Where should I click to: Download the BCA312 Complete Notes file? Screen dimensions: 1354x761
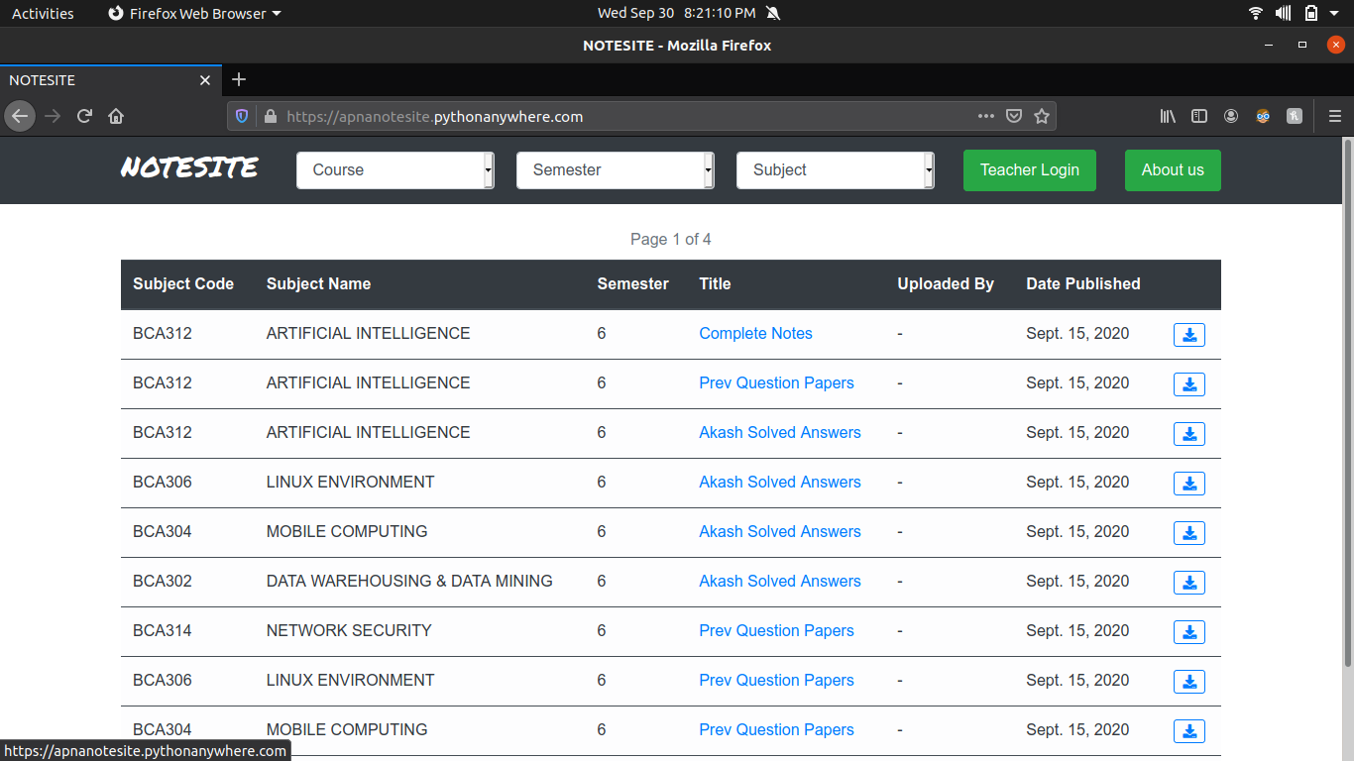tap(1189, 335)
